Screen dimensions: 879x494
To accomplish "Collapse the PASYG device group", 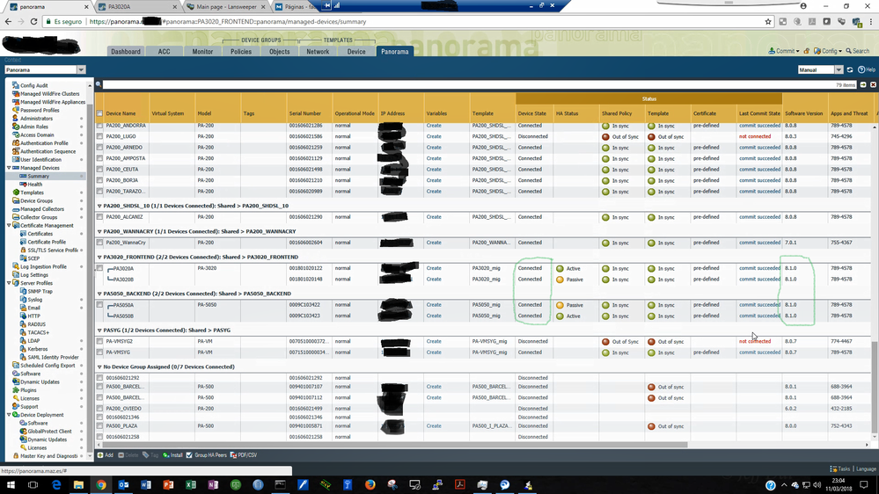I will (99, 331).
